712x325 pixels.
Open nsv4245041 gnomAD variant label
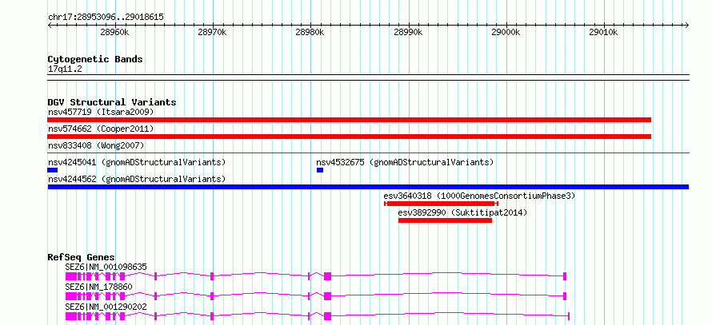(137, 162)
